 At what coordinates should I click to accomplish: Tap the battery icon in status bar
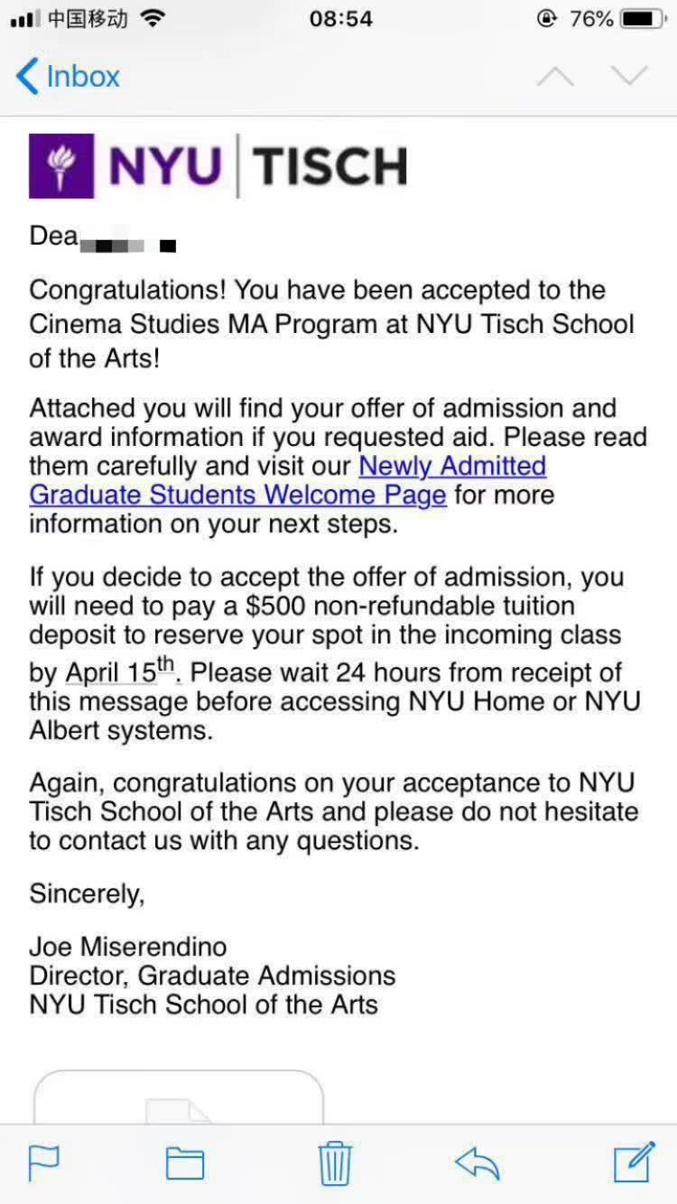coord(643,19)
